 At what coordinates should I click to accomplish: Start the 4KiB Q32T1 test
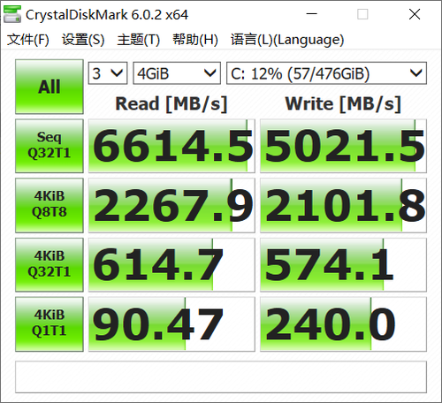coord(50,264)
